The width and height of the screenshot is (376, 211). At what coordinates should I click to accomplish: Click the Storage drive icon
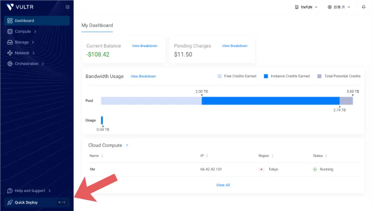click(x=10, y=42)
